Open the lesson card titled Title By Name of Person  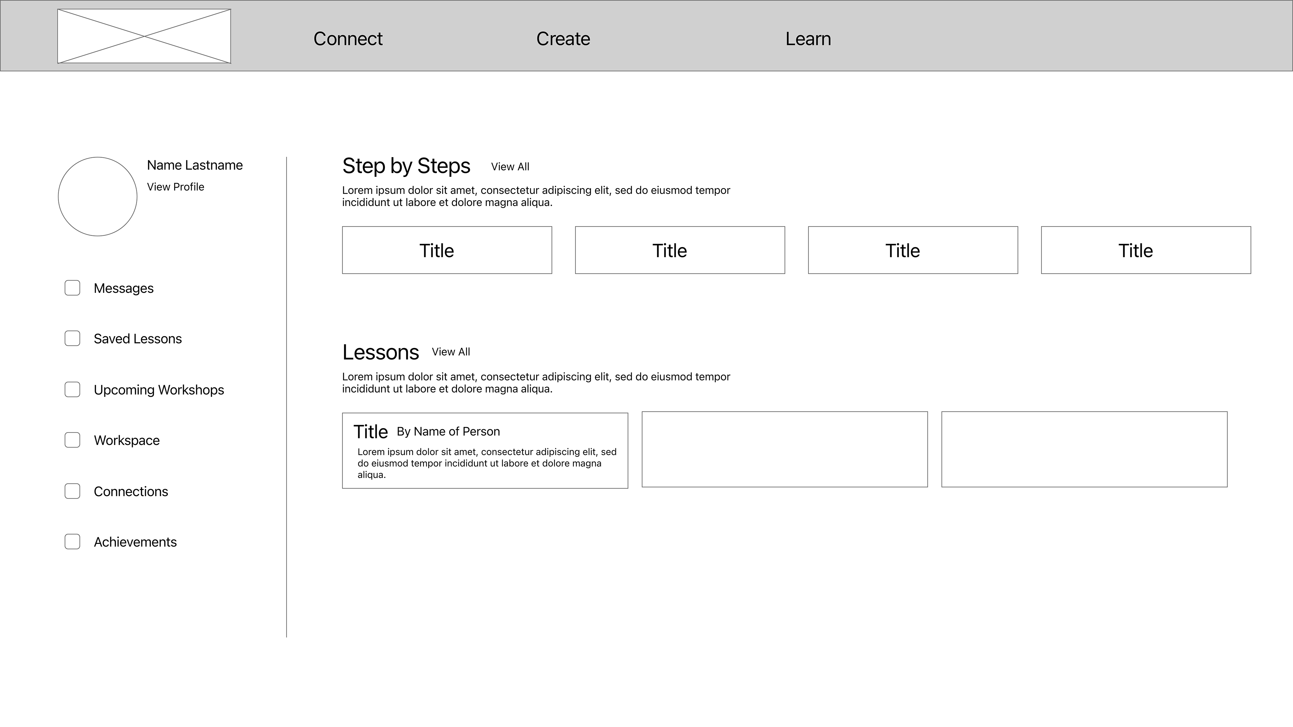coord(485,451)
